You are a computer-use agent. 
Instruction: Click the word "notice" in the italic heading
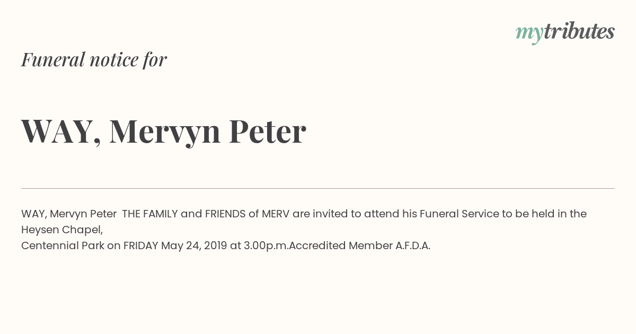114,60
